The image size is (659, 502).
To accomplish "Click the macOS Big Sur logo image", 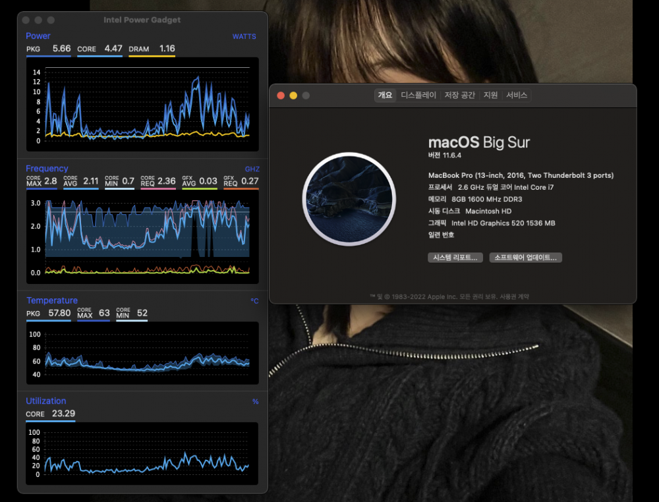I will click(349, 199).
